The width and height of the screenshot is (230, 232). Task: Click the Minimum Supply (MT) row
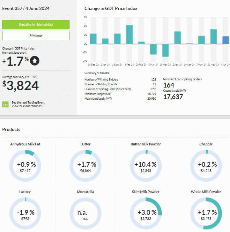coord(120,94)
